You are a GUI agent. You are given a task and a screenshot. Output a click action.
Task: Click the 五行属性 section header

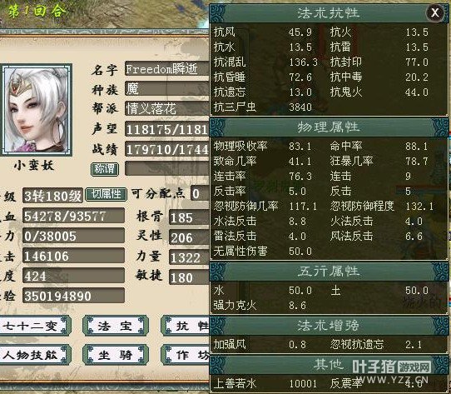328,272
